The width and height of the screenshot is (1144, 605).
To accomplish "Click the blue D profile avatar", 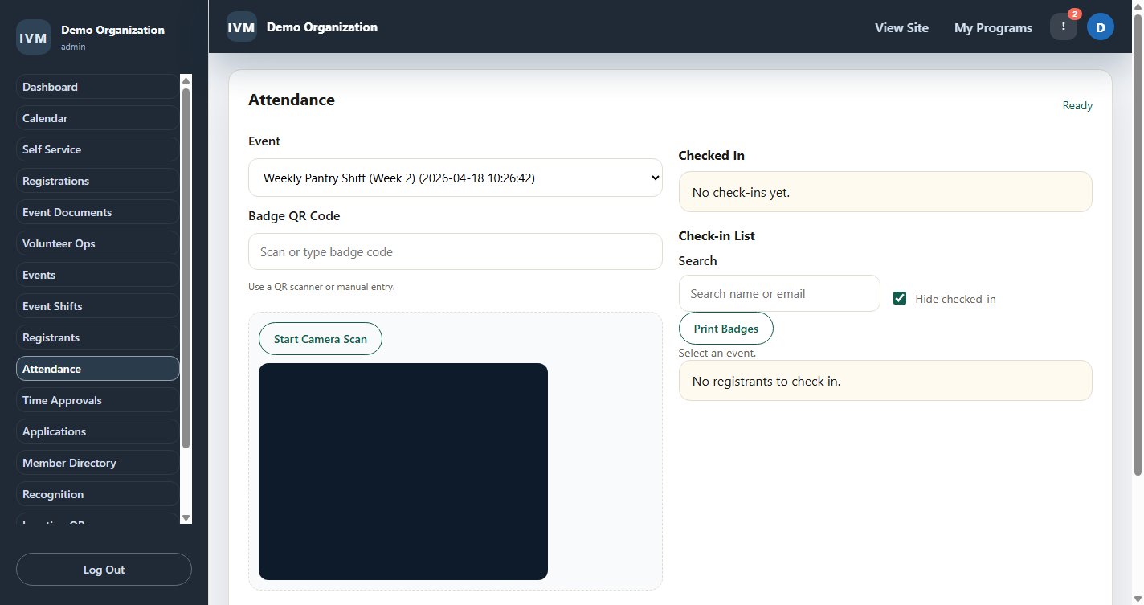I will tap(1100, 27).
